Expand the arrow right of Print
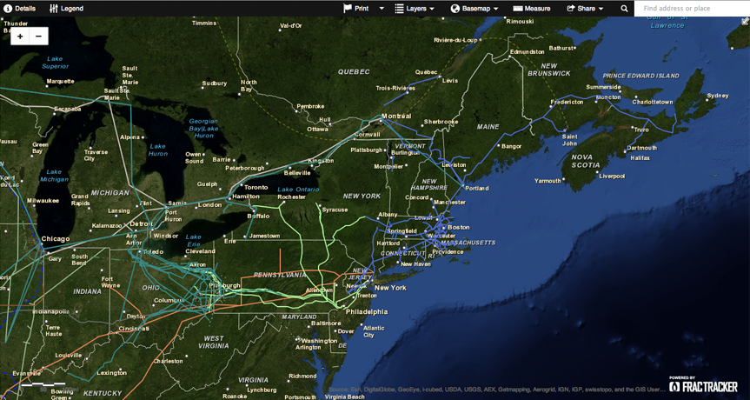Viewport: 750px width, 400px height. (x=382, y=9)
